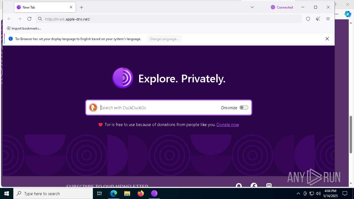354x199 pixels.
Task: Toggle the Onionize switch
Action: click(x=244, y=108)
